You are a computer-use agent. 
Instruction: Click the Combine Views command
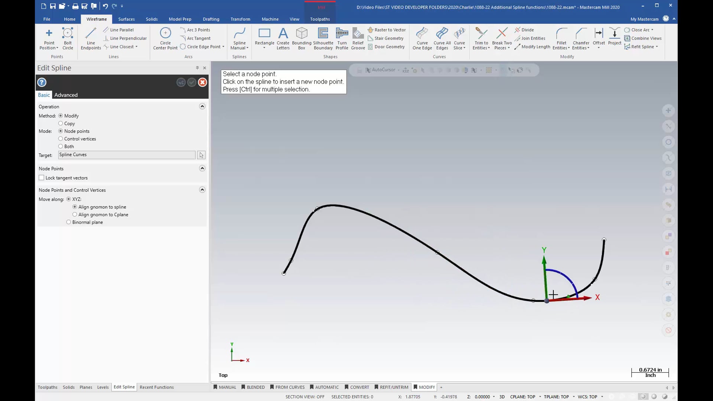[643, 38]
